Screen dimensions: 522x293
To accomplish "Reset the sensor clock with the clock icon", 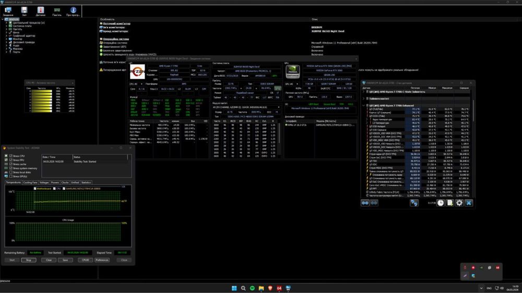I will (441, 203).
